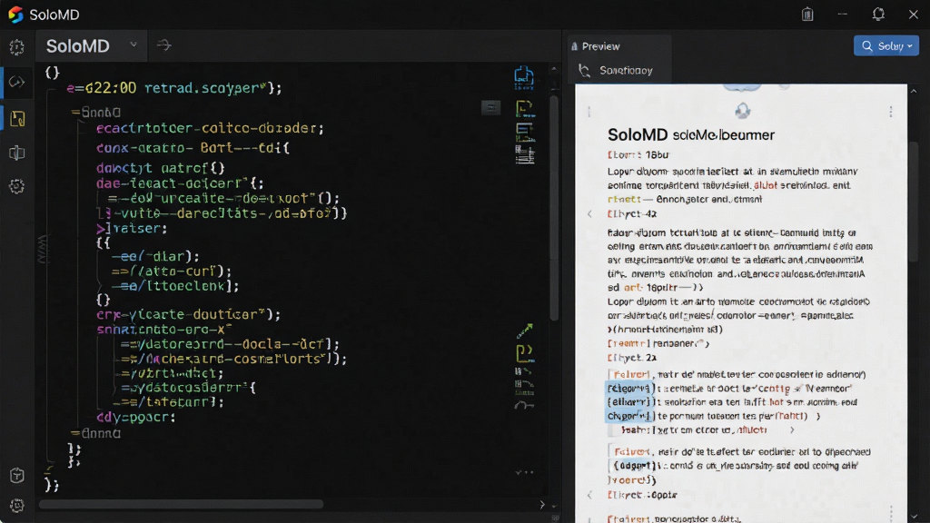Click the cloud avatar icon above the preview heading

743,111
